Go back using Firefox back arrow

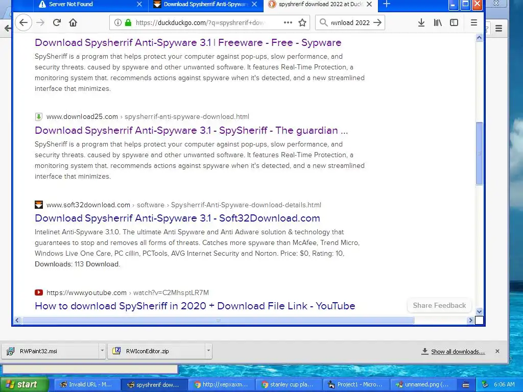point(23,22)
